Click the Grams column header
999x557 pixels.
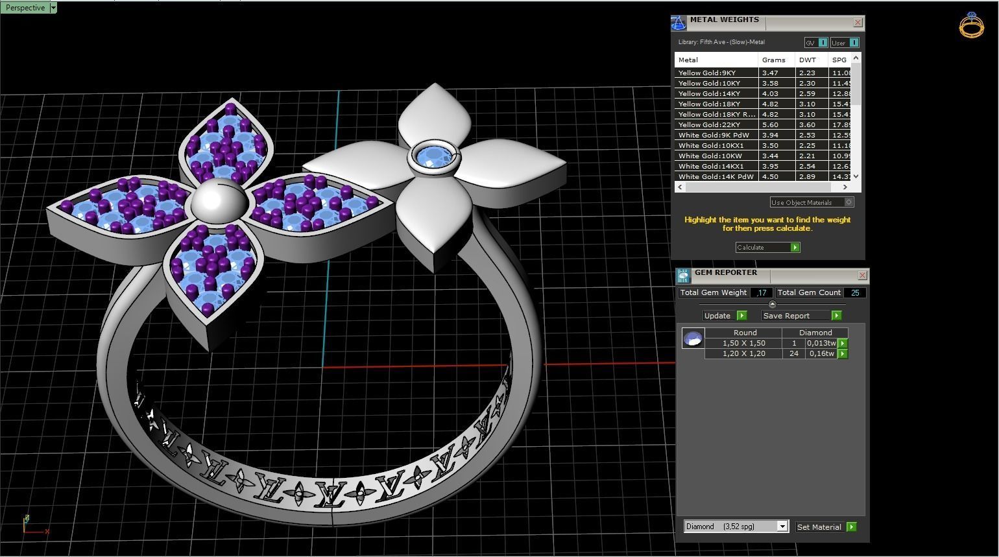tap(776, 60)
